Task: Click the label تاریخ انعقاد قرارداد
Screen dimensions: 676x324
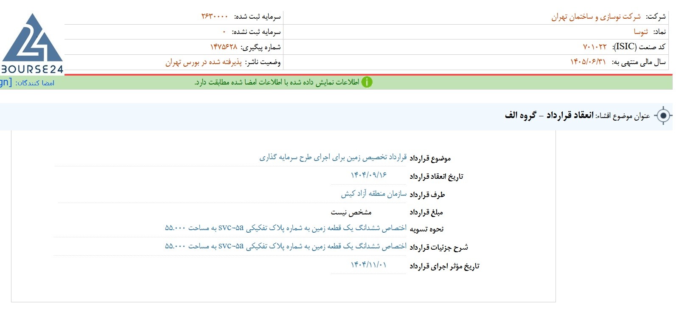Action: (x=436, y=176)
